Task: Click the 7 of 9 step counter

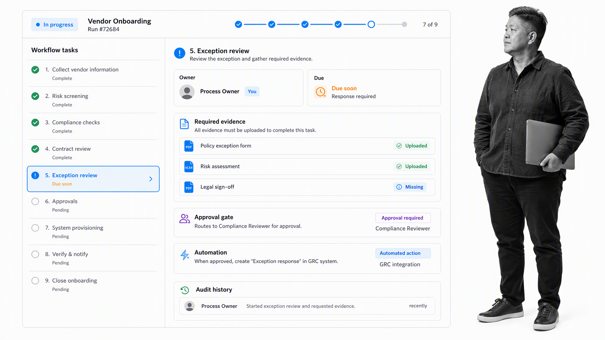Action: 430,24
